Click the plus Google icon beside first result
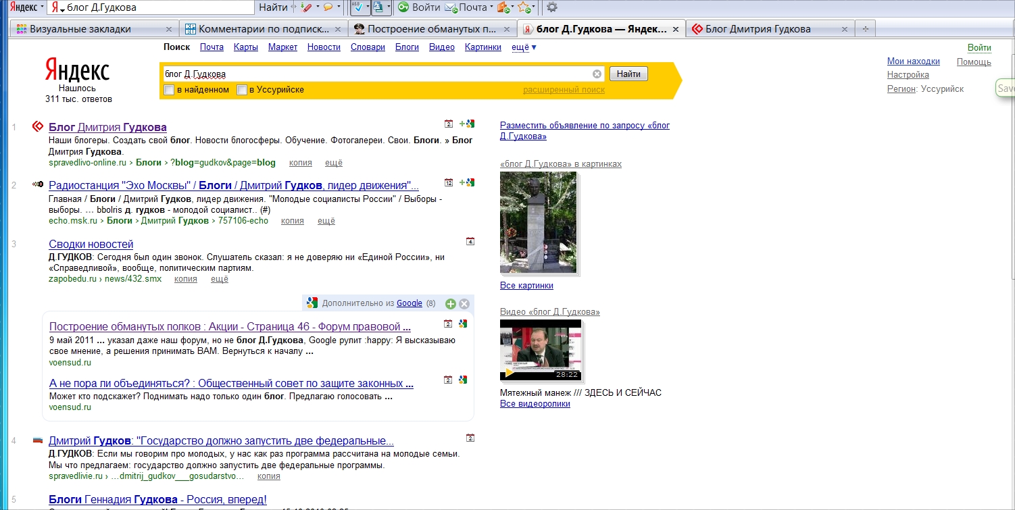1015x510 pixels. point(467,124)
